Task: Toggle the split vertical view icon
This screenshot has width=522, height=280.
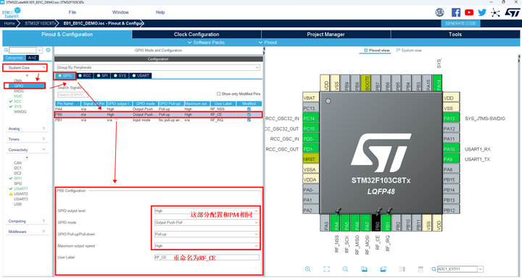Action: click(x=402, y=269)
